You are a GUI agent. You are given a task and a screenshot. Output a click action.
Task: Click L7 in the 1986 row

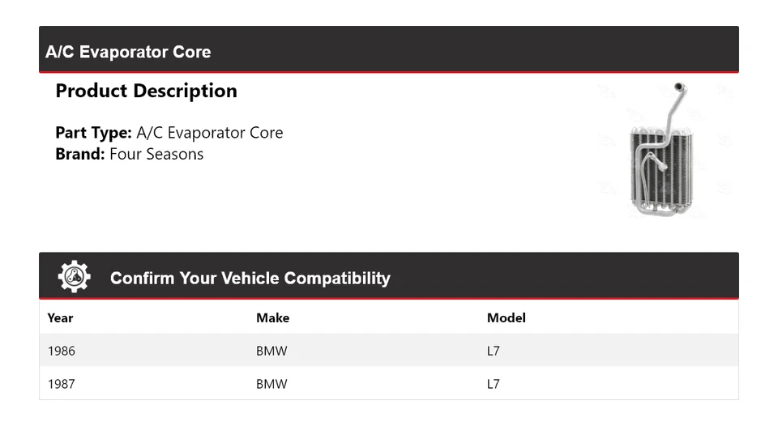[494, 351]
